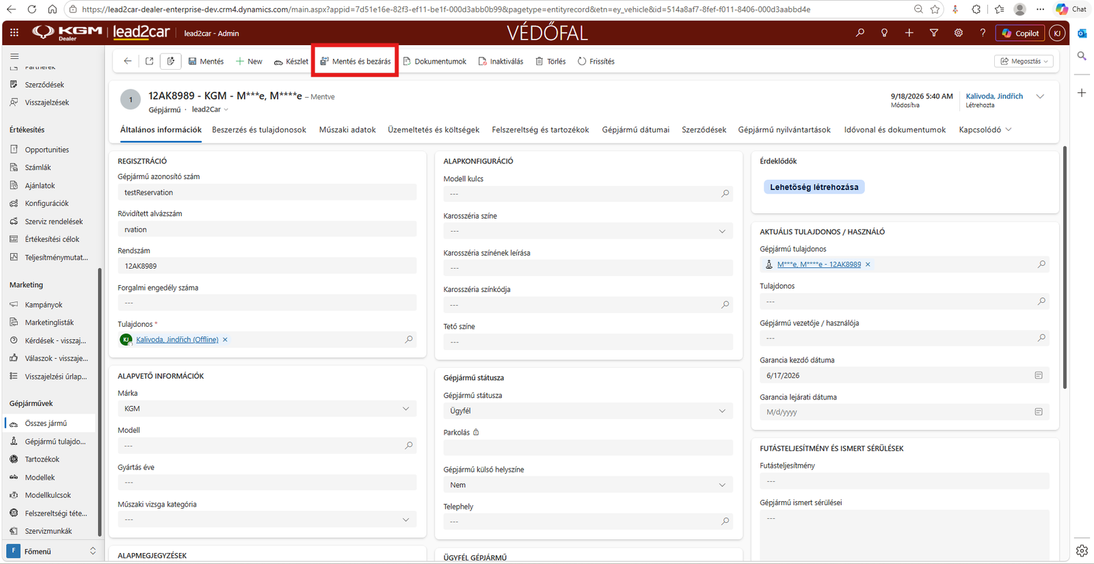Open the Gépjármű státusza dropdown showing Ügyfél
This screenshot has width=1094, height=564.
(588, 411)
